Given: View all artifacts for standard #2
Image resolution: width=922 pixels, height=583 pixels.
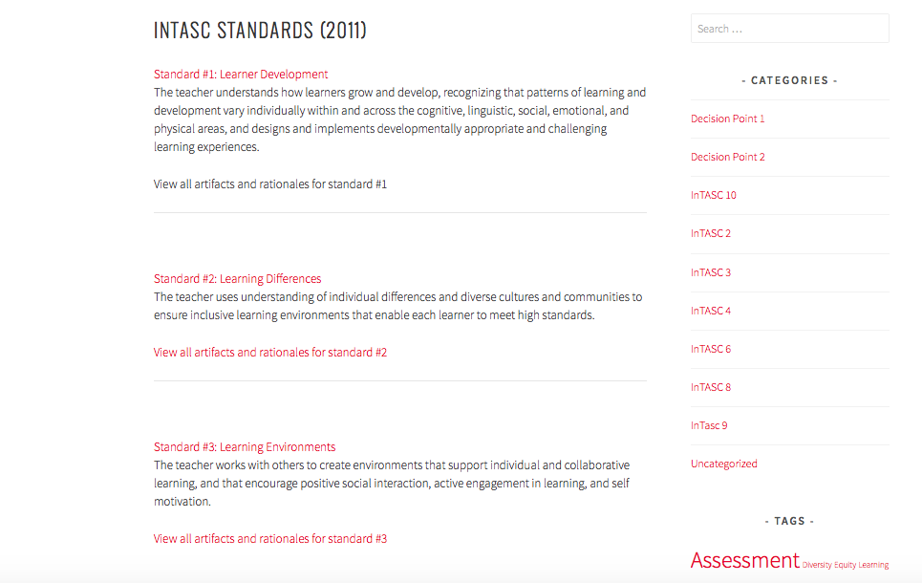Looking at the screenshot, I should point(270,353).
